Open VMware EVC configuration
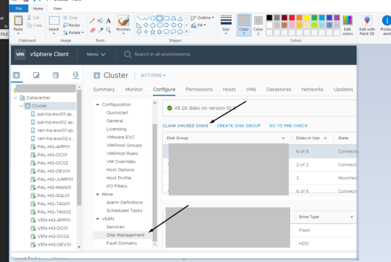Image resolution: width=391 pixels, height=262 pixels. (x=121, y=137)
